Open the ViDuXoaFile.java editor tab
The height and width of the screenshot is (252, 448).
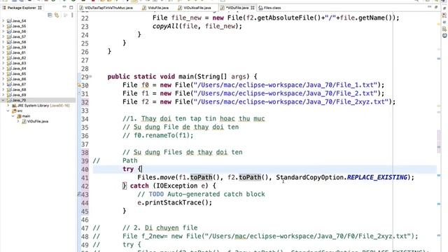click(195, 8)
